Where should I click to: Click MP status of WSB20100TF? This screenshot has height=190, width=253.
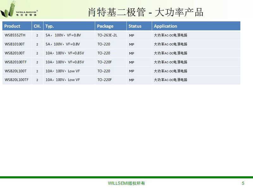click(x=132, y=62)
